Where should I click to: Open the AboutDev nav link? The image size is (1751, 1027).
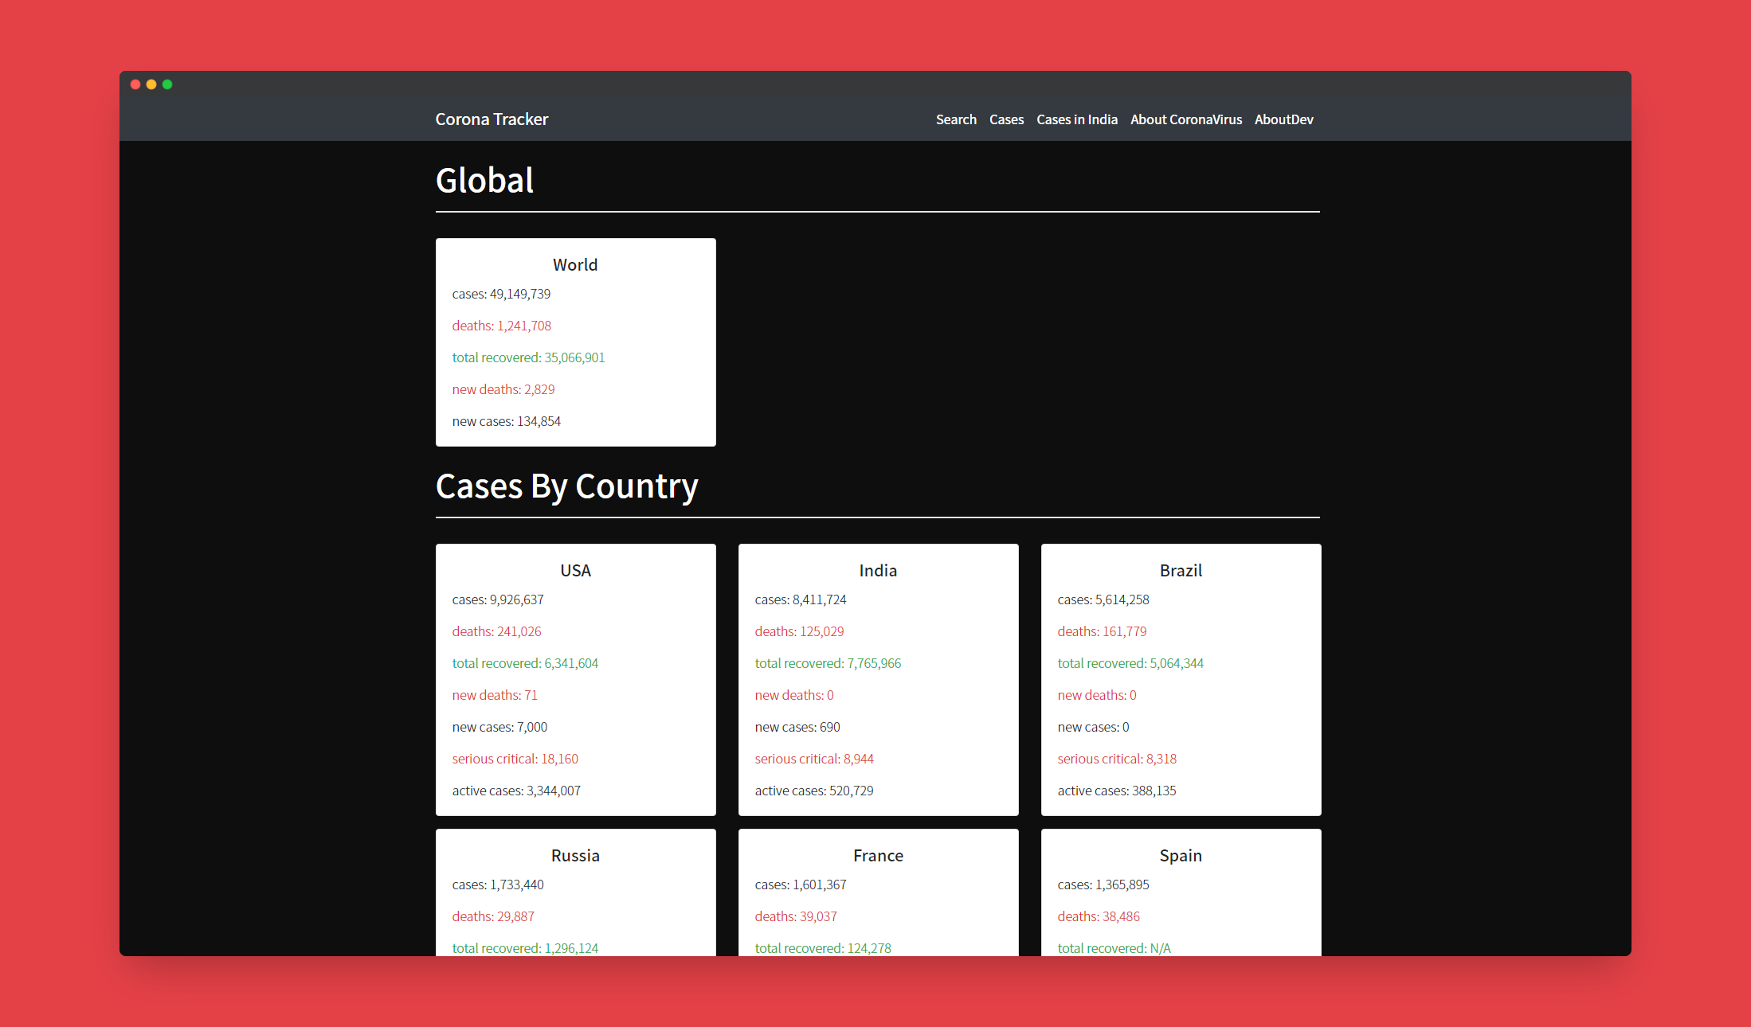(x=1283, y=119)
